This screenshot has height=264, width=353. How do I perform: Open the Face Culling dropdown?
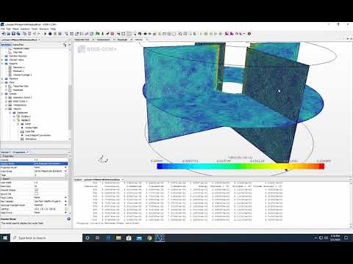pos(65,197)
